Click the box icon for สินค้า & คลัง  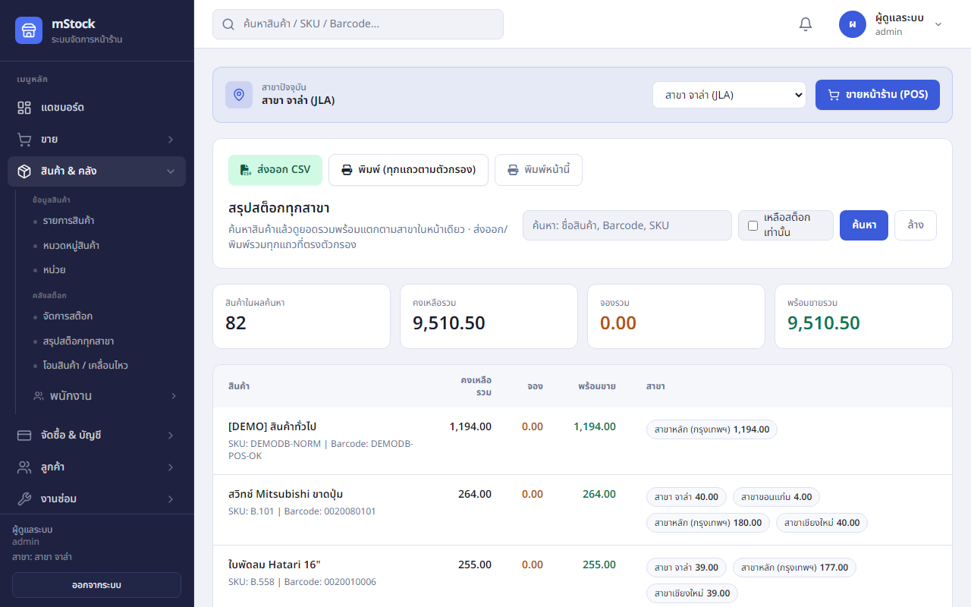click(x=24, y=171)
